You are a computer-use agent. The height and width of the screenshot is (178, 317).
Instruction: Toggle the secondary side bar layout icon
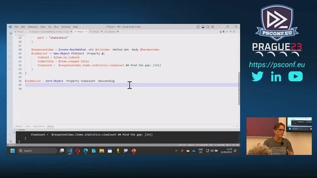pyautogui.click(x=208, y=27)
